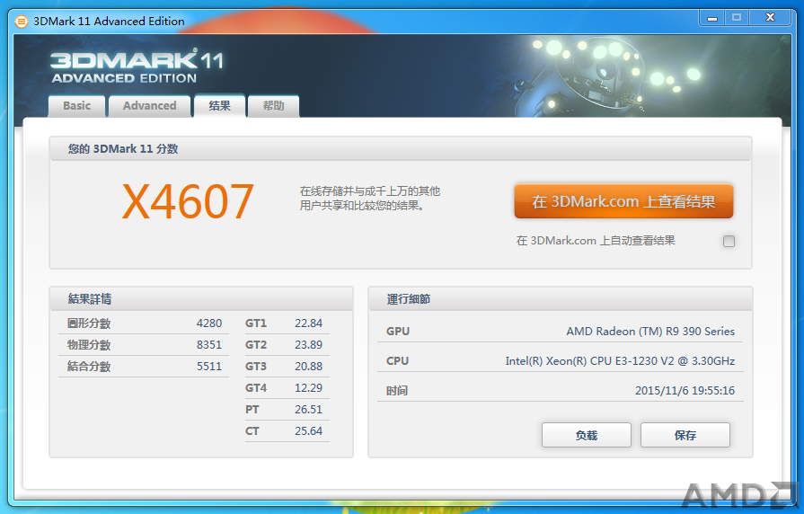Click the GPU name AMD Radeon R9 390 Series
Viewport: 804px width, 514px height.
point(650,332)
